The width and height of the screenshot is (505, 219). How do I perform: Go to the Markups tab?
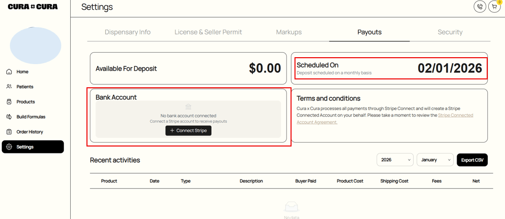tap(289, 32)
